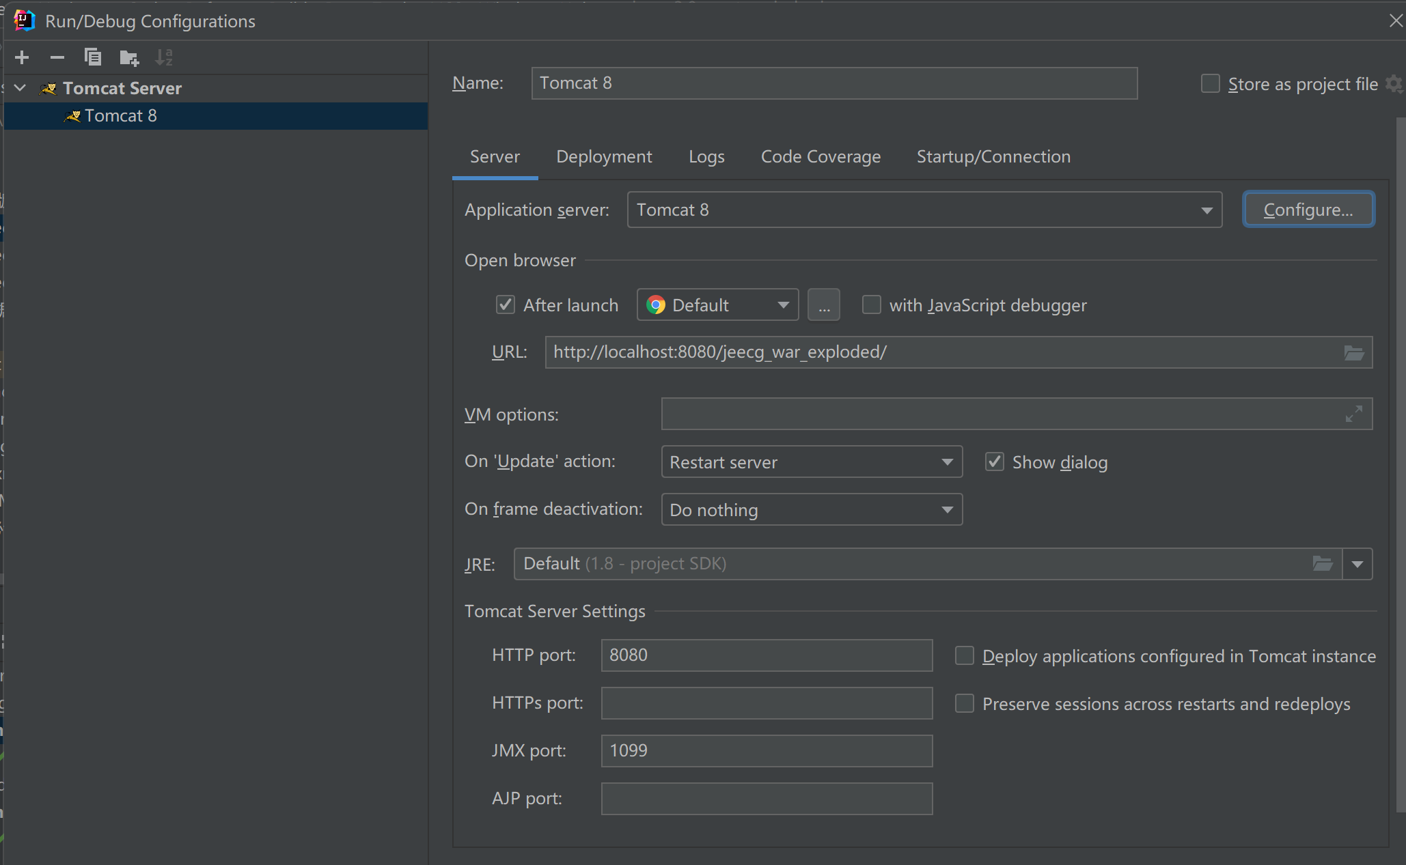Open the Default browser dropdown
This screenshot has width=1406, height=865.
[x=717, y=304]
